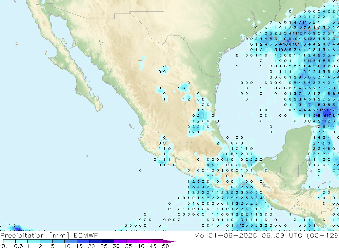Click the legend scale label '45'
This screenshot has height=248, width=339.
pyautogui.click(x=153, y=246)
